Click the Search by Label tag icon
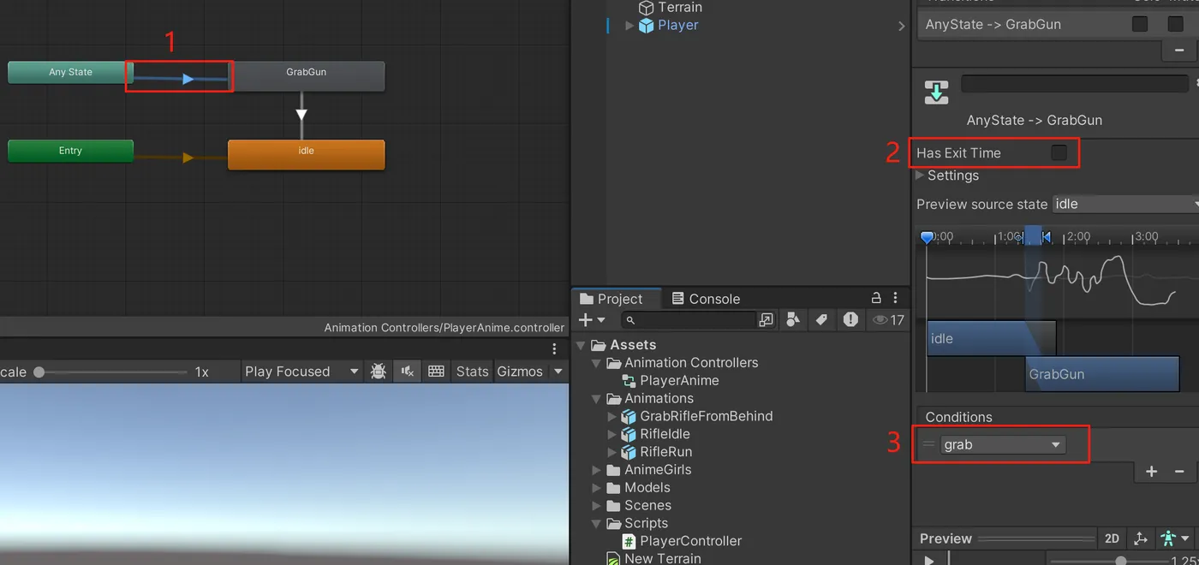The width and height of the screenshot is (1199, 565). coord(821,319)
